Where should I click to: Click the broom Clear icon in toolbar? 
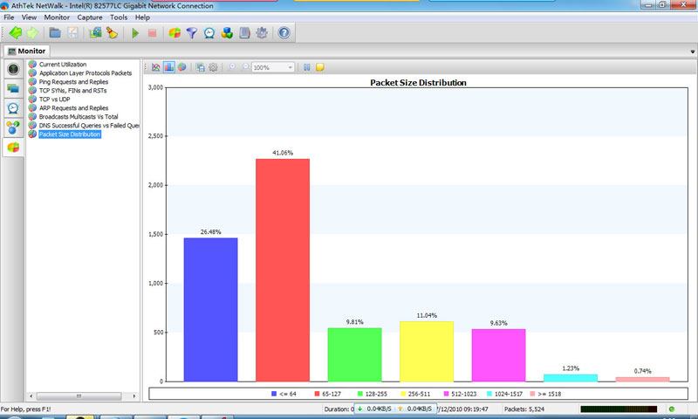pyautogui.click(x=112, y=33)
